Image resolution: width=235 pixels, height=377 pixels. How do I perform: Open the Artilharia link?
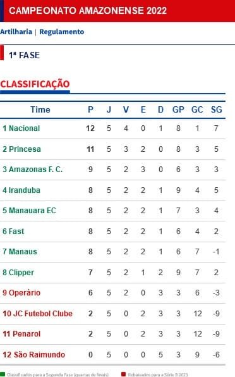[x=16, y=32]
